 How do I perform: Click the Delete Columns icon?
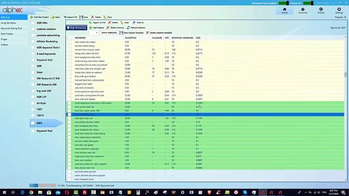click(108, 28)
